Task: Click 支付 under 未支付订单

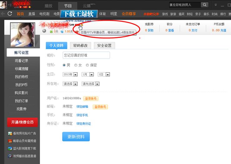Action: (194, 30)
